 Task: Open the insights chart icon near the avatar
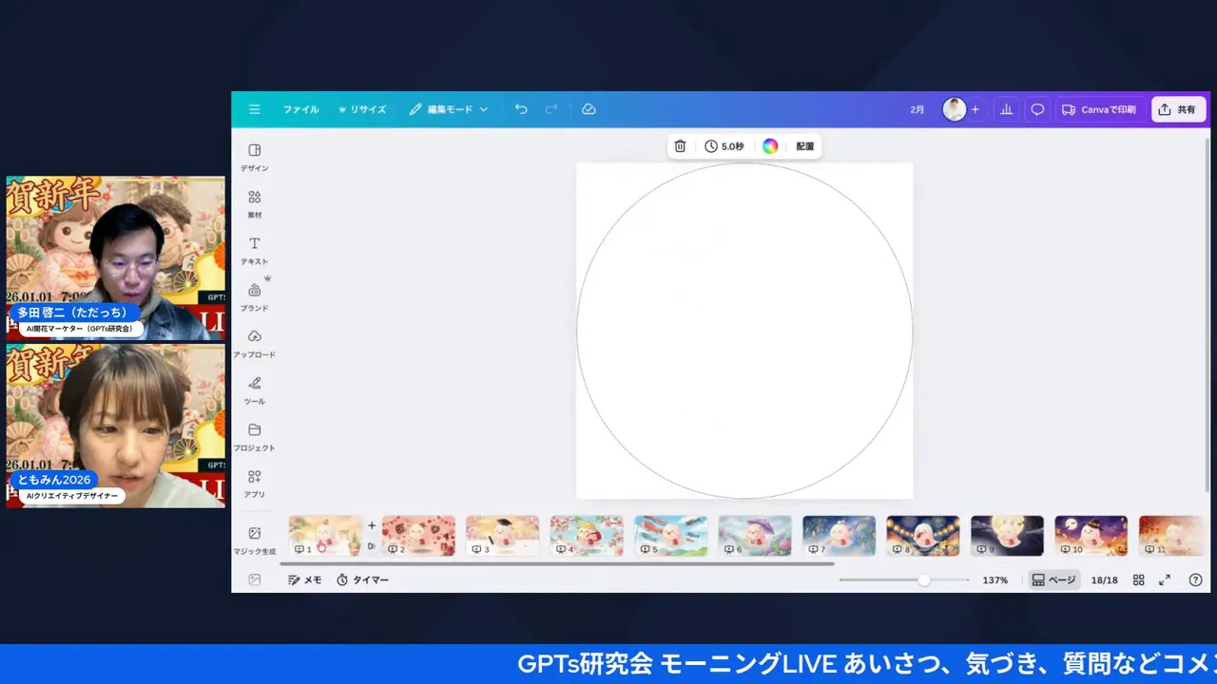[x=1007, y=109]
